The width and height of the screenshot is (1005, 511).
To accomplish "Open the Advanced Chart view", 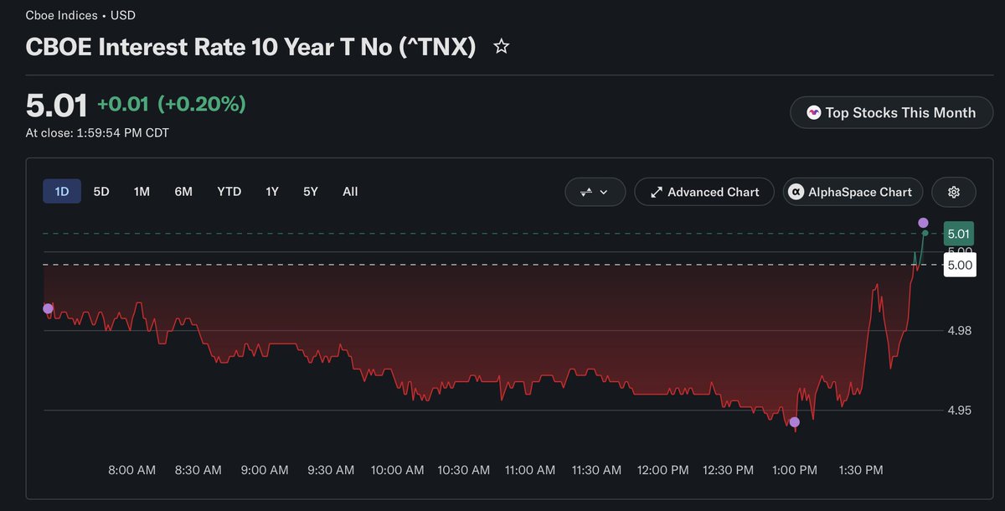I will (704, 192).
